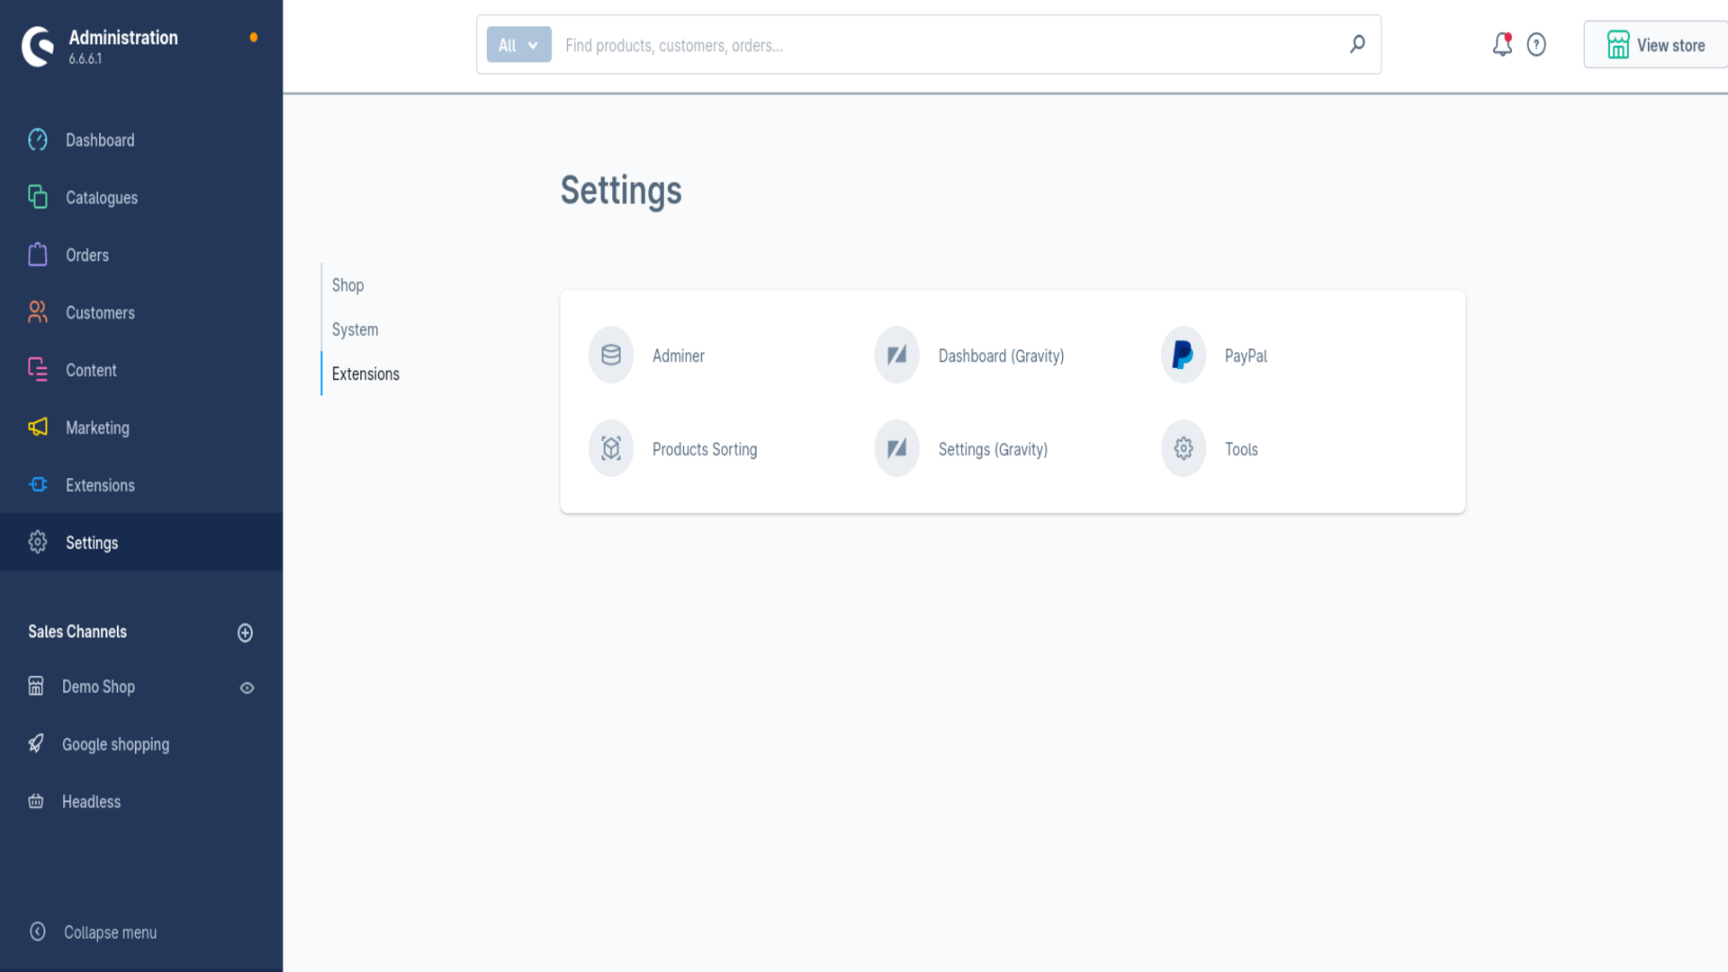Select the Extensions settings tab

point(365,373)
